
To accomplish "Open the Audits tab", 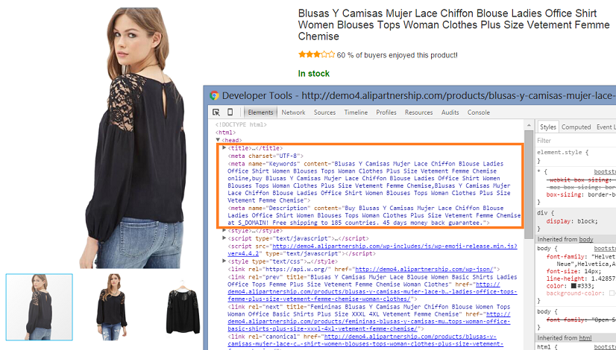I will click(x=450, y=112).
